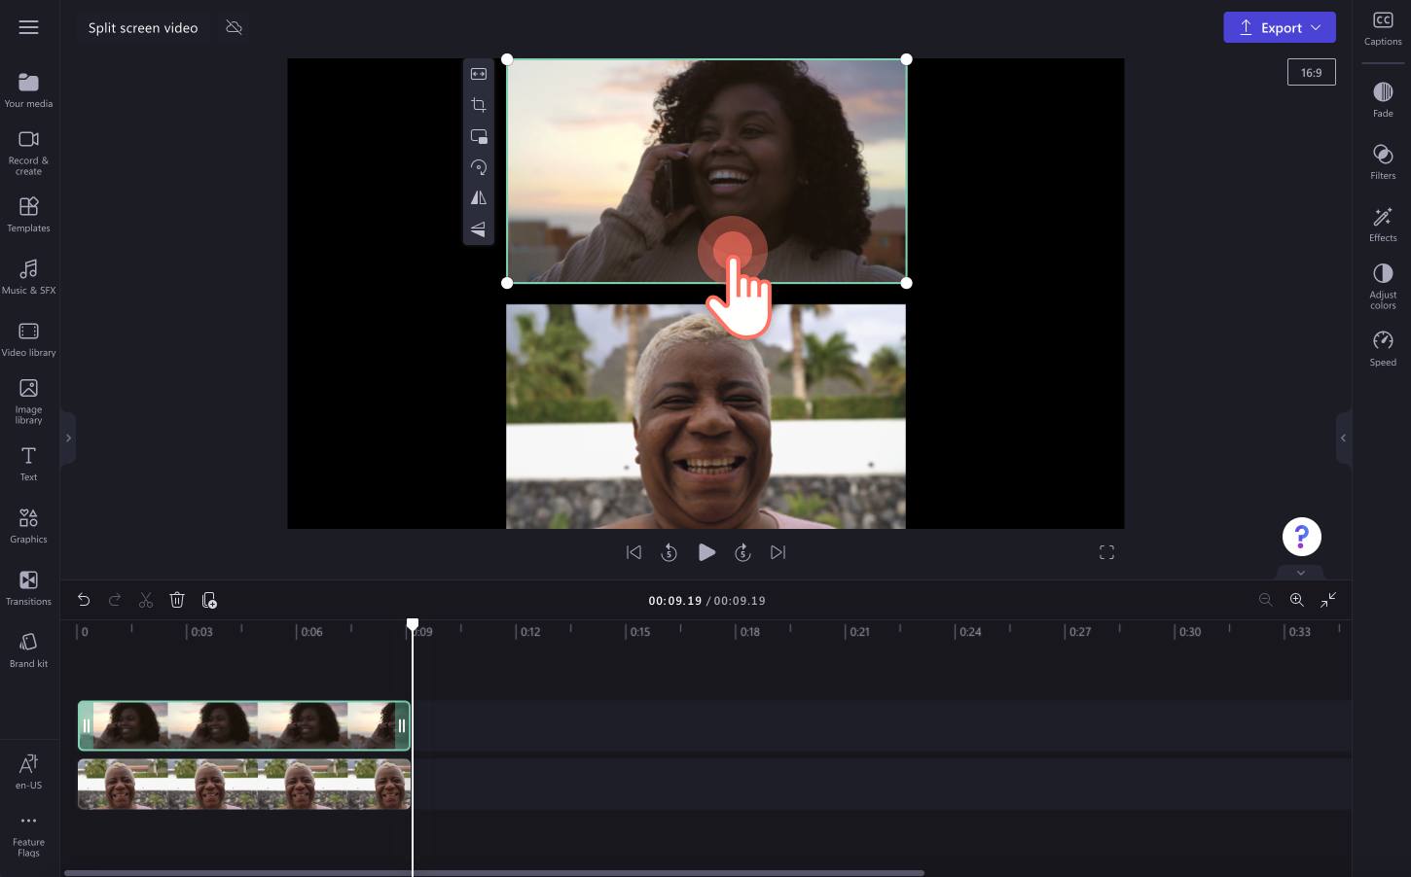Toggle fullscreen video preview

1106,551
